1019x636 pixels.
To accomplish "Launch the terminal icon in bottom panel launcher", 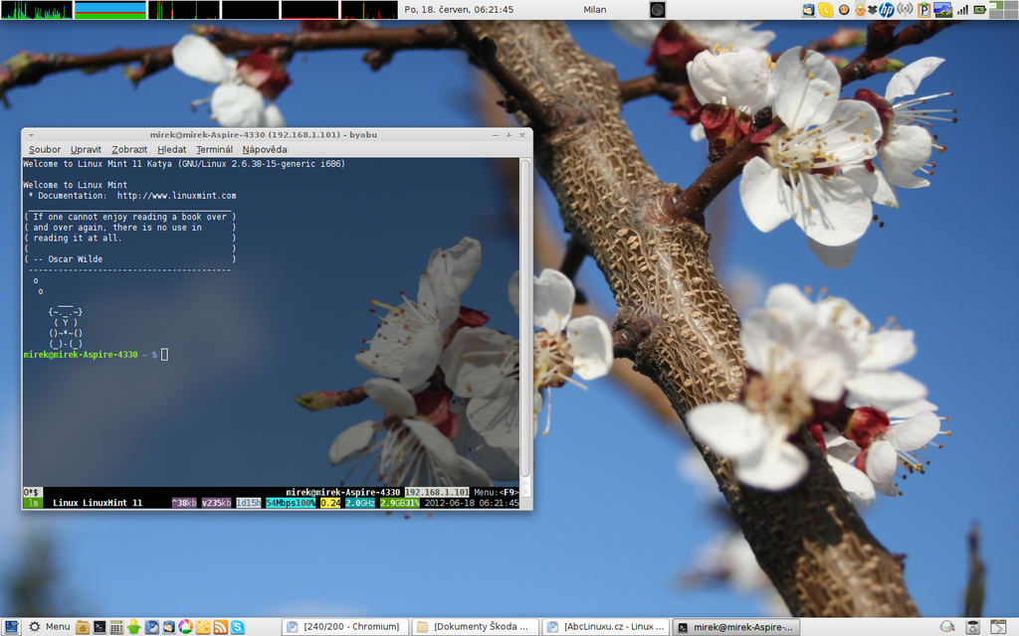I will pos(100,627).
